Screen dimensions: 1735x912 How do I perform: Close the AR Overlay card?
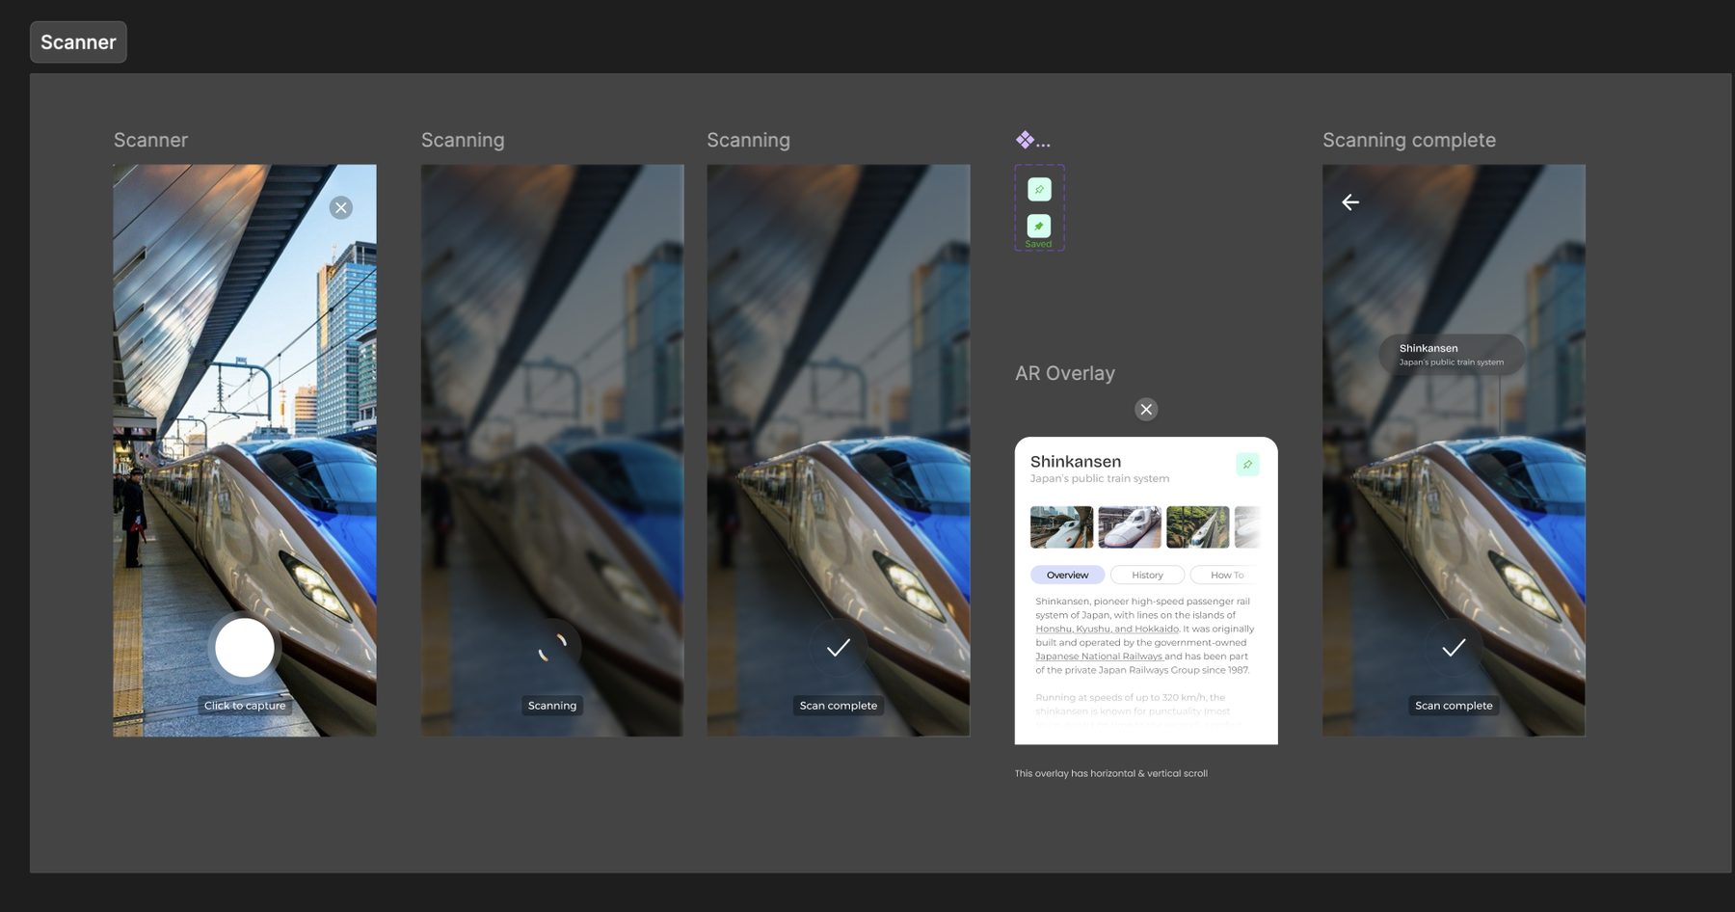tap(1146, 410)
